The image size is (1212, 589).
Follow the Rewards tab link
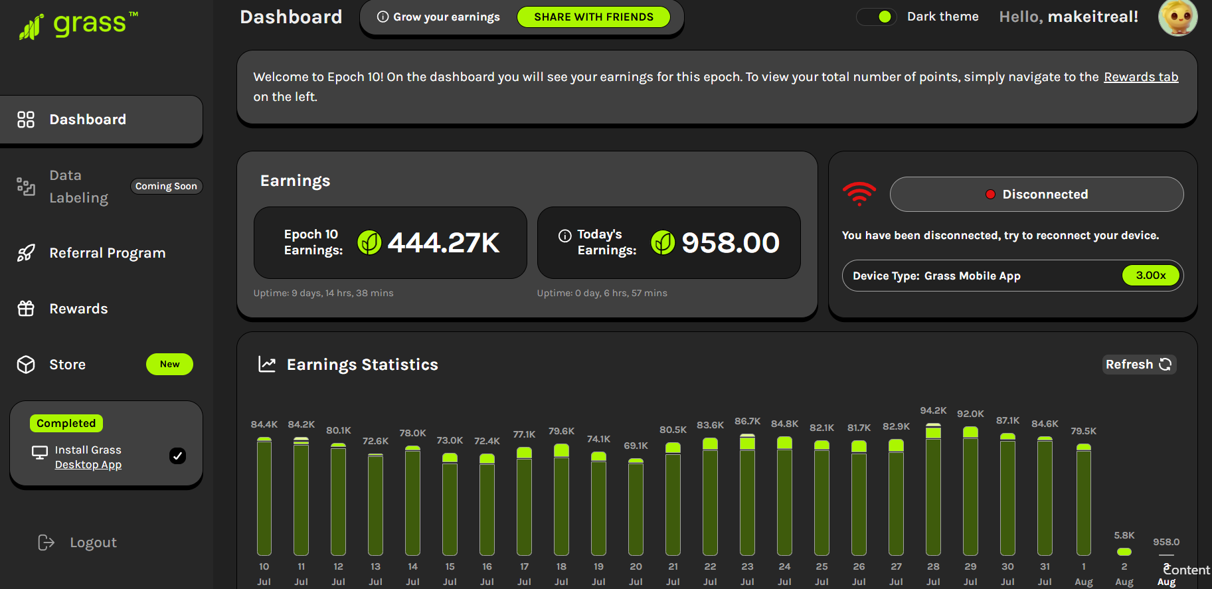[1141, 77]
